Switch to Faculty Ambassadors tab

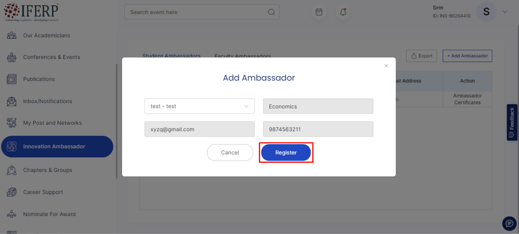tap(243, 56)
